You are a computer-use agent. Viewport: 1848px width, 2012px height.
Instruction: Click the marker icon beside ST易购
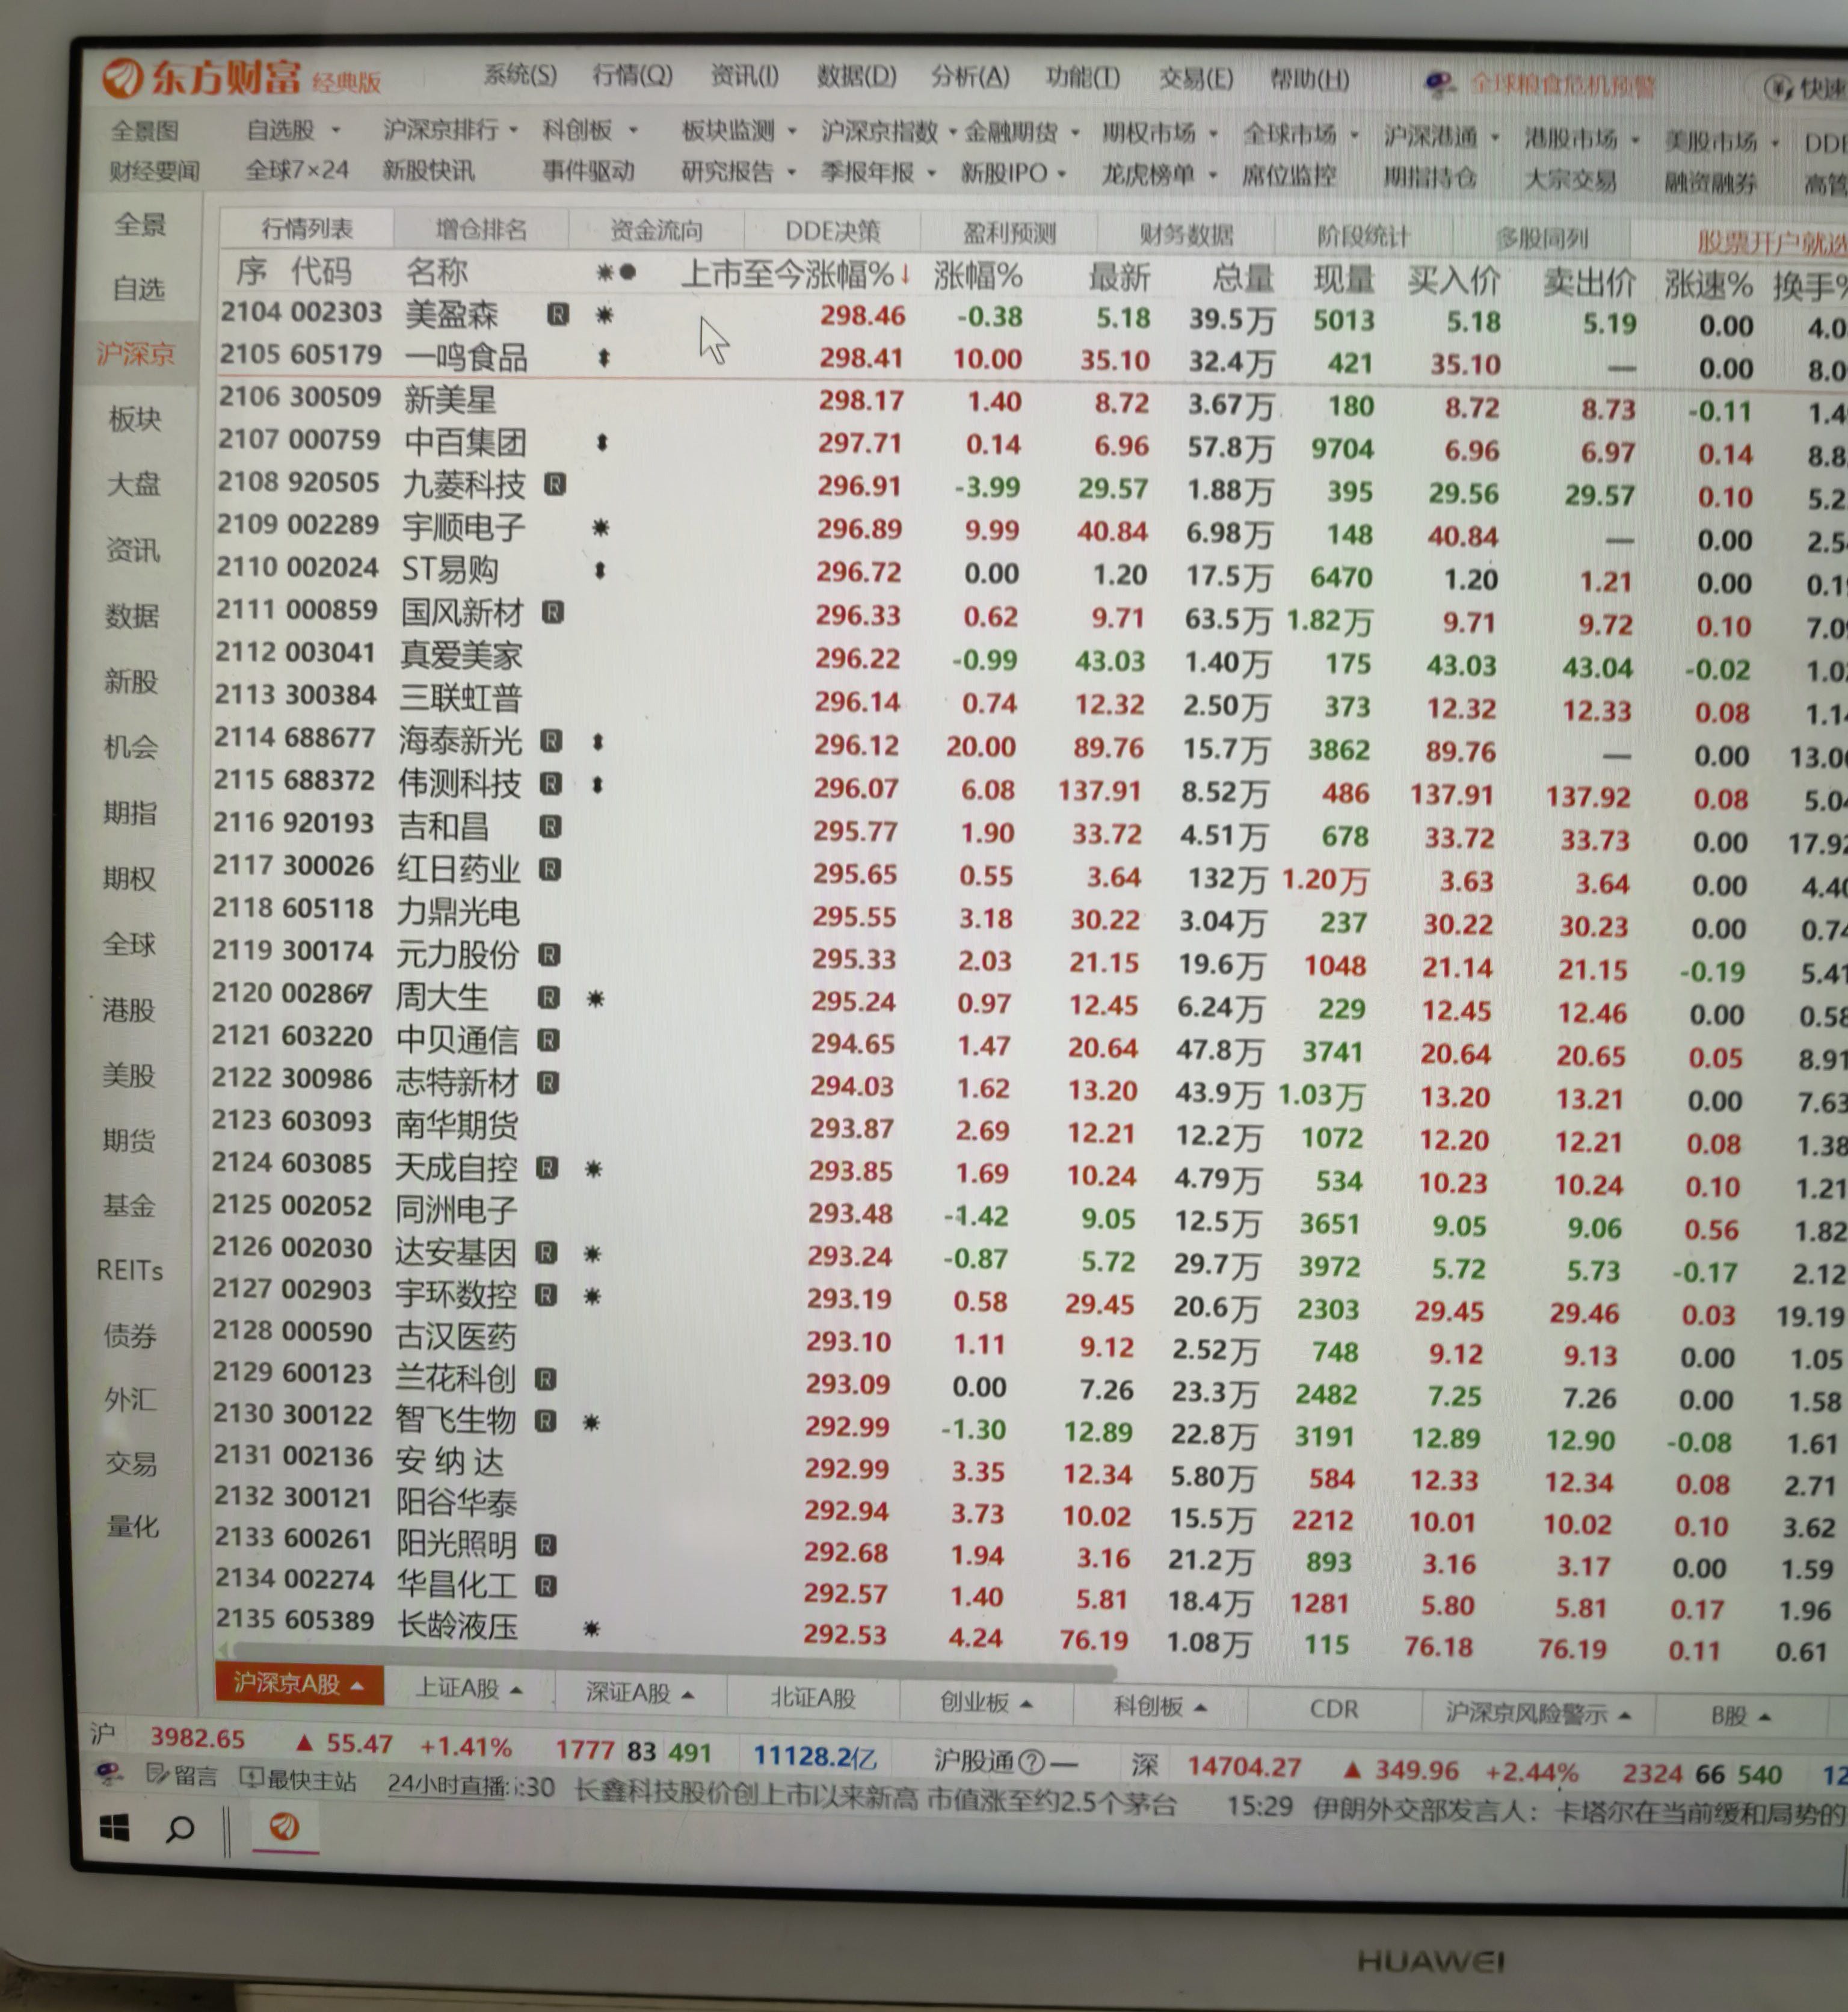click(600, 570)
